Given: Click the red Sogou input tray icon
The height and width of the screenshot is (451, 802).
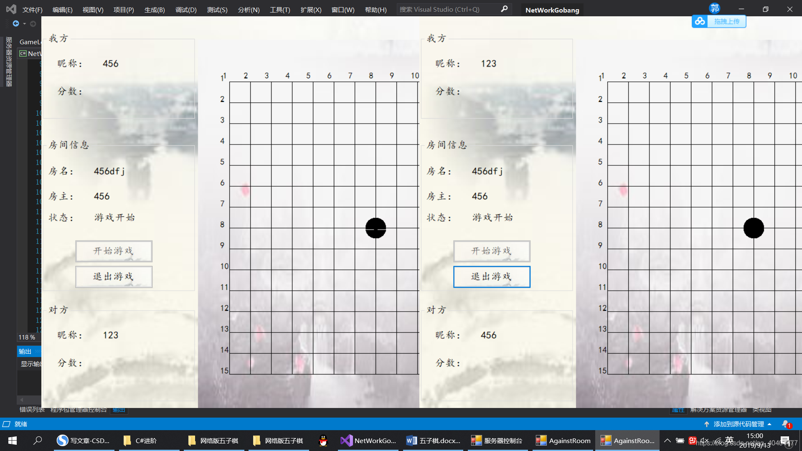Looking at the screenshot, I should click(693, 441).
